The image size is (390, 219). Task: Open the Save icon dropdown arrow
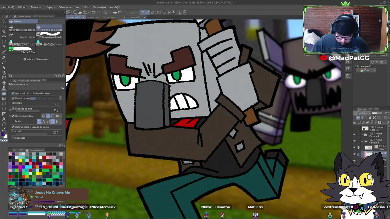tap(88, 12)
